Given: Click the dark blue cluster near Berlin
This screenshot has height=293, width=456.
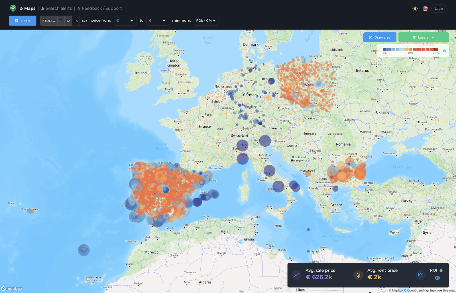Looking at the screenshot, I should pos(271,81).
